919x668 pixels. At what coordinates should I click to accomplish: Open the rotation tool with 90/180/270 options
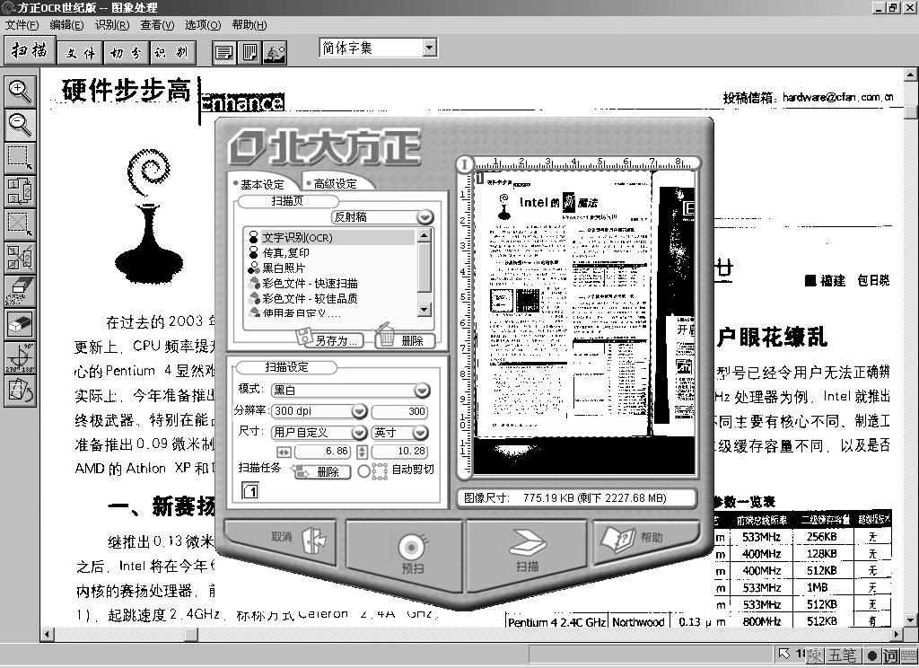[20, 355]
